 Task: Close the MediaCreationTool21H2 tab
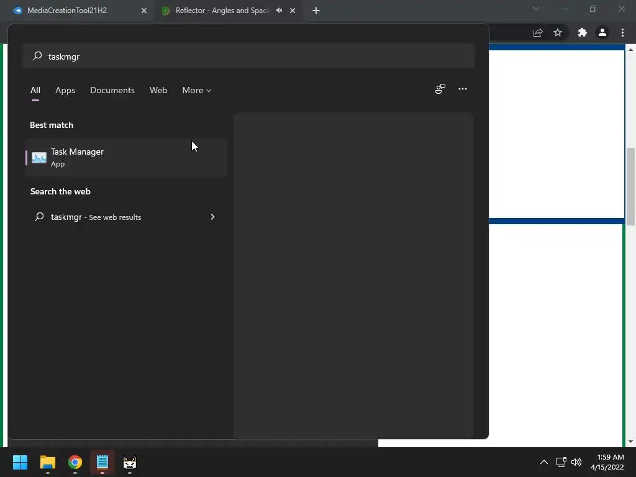[x=144, y=11]
